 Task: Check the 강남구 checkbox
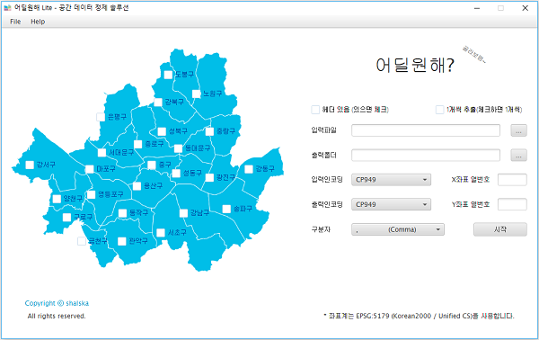point(184,213)
